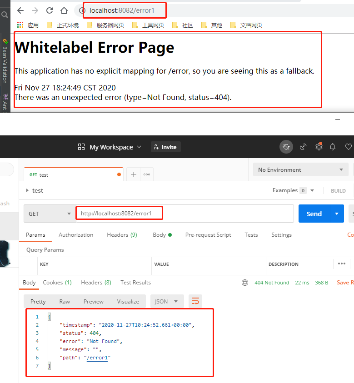This screenshot has height=383, width=354.
Task: Open the Examples dropdown
Action: tap(293, 190)
